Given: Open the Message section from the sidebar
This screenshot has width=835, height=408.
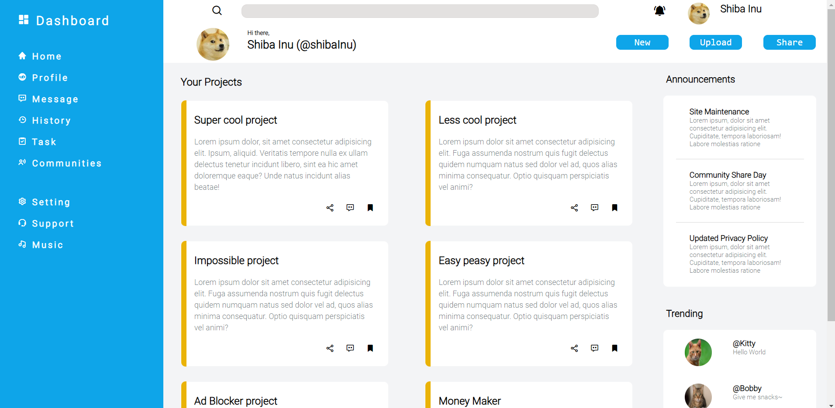Looking at the screenshot, I should coord(55,99).
